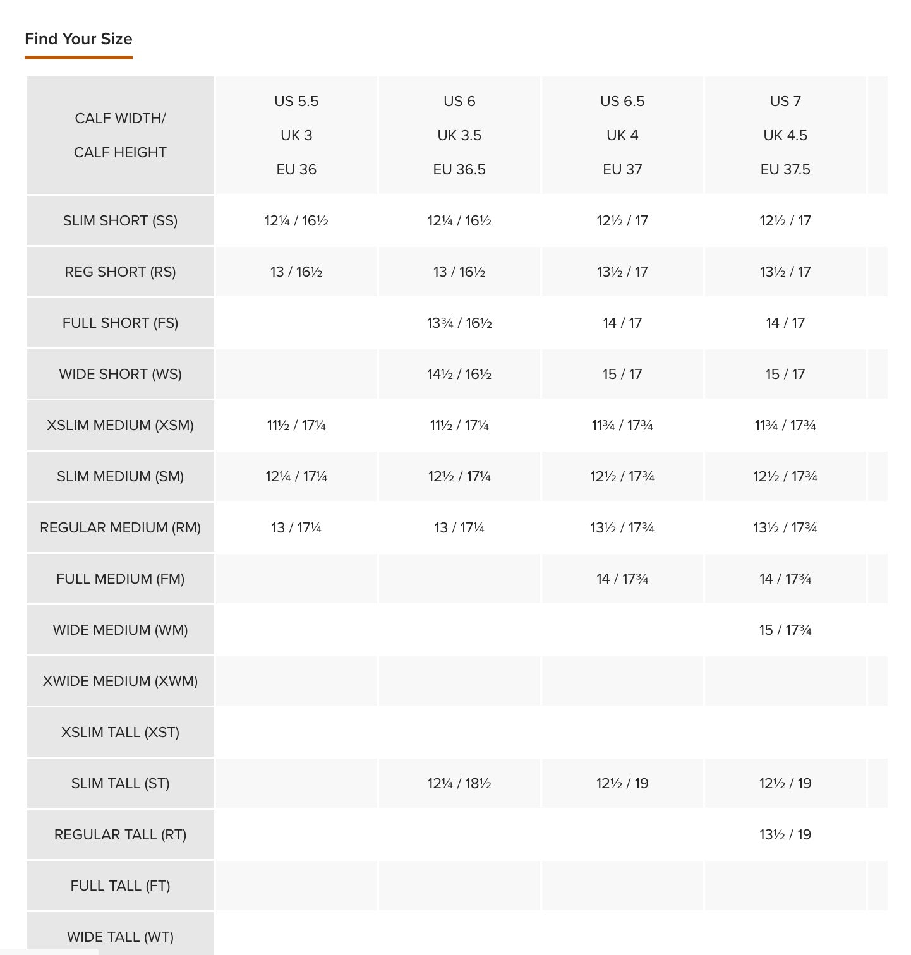
Task: Click the Find Your Size heading
Action: coord(78,39)
